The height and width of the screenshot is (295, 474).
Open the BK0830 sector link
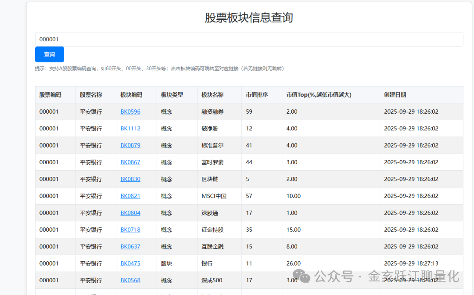pyautogui.click(x=130, y=179)
